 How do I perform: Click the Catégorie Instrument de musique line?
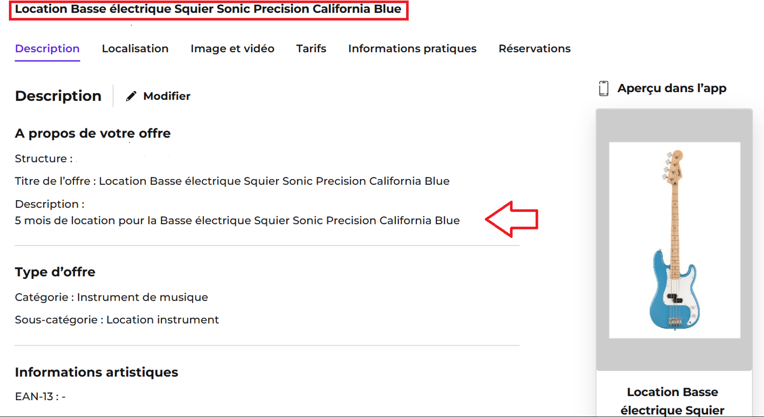point(112,297)
